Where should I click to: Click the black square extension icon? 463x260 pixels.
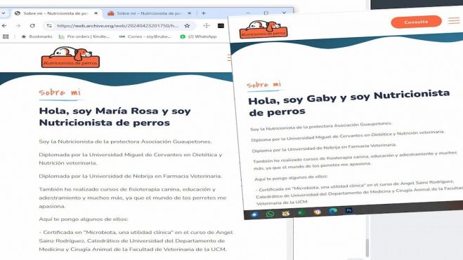point(221,26)
